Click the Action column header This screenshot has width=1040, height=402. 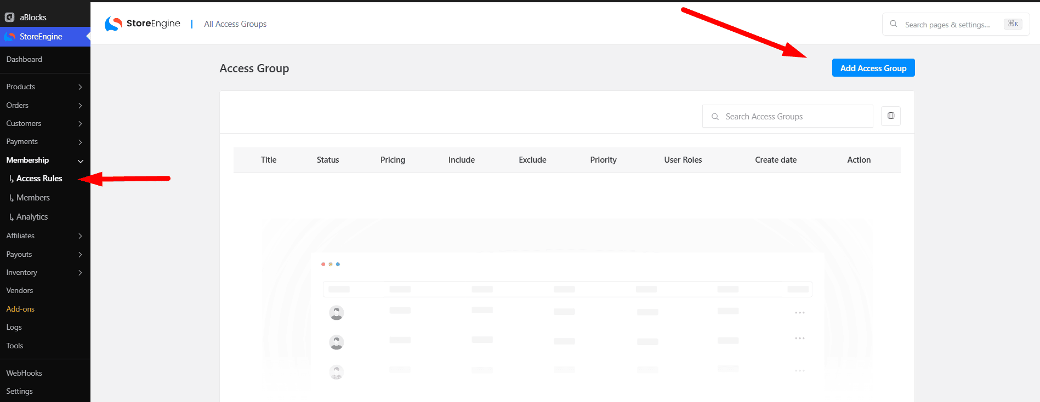pyautogui.click(x=859, y=160)
